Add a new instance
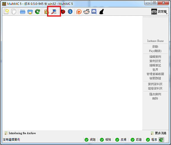This screenshot has height=145, width=171. tap(6, 11)
